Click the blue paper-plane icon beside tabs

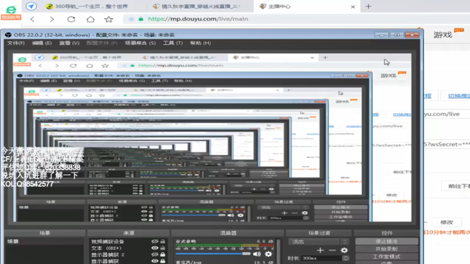(x=31, y=6)
